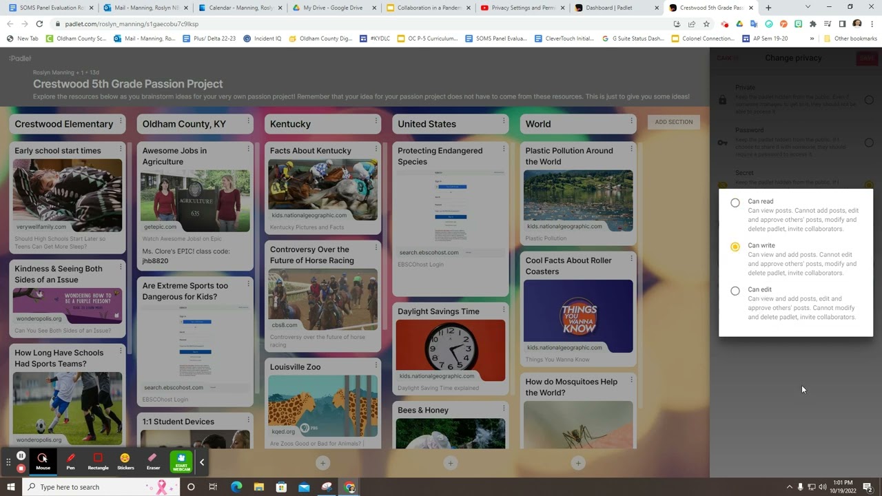
Task: Click the Save button in Change privacy
Action: 867,58
